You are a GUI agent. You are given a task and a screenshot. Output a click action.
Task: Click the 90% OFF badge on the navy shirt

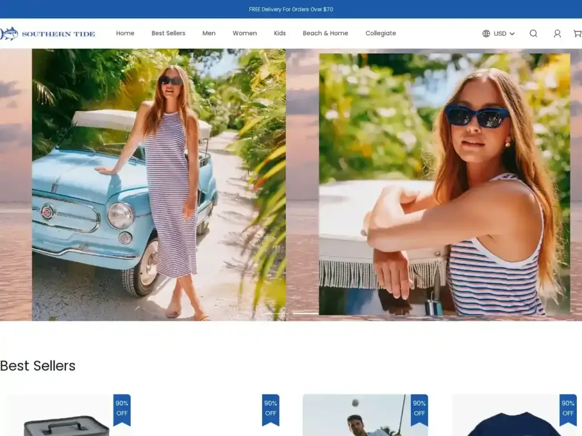[567, 408]
